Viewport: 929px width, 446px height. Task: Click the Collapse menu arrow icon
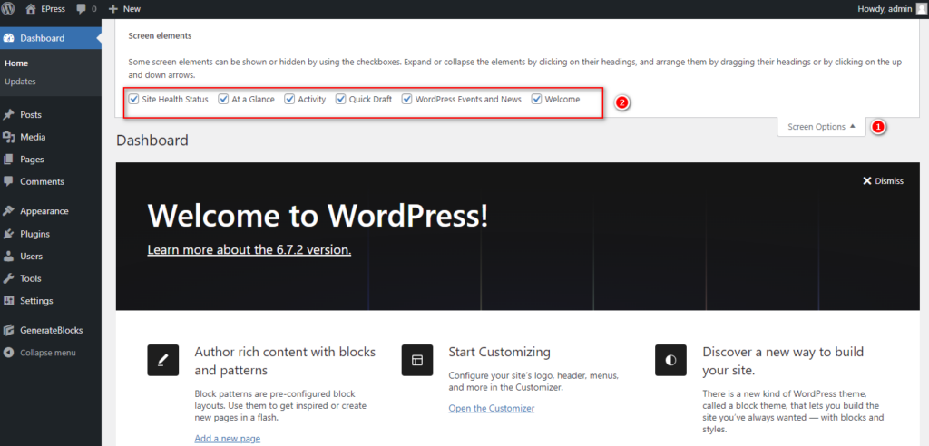(x=8, y=353)
